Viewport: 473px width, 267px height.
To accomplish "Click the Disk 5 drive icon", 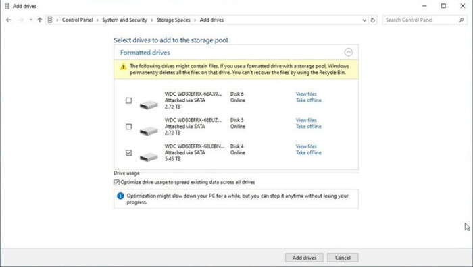I will (149, 131).
